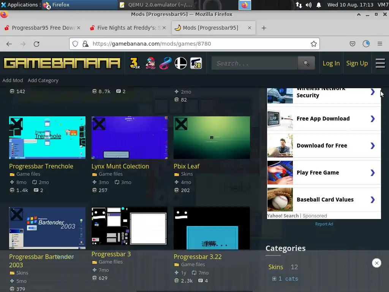Show tracking protection shield info
The width and height of the screenshot is (389, 292).
(75, 44)
